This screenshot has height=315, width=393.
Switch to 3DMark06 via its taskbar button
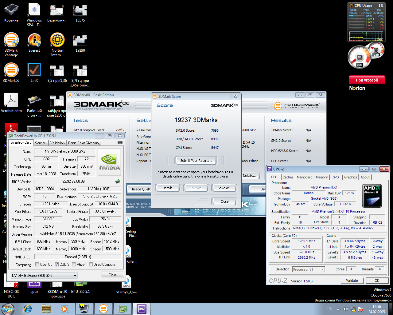[x=103, y=309]
